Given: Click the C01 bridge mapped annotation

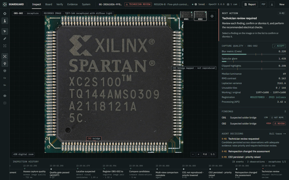Looking at the screenshot, I should point(194,68).
